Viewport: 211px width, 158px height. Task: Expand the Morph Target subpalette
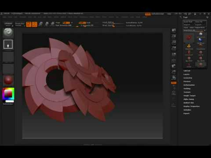point(189,96)
